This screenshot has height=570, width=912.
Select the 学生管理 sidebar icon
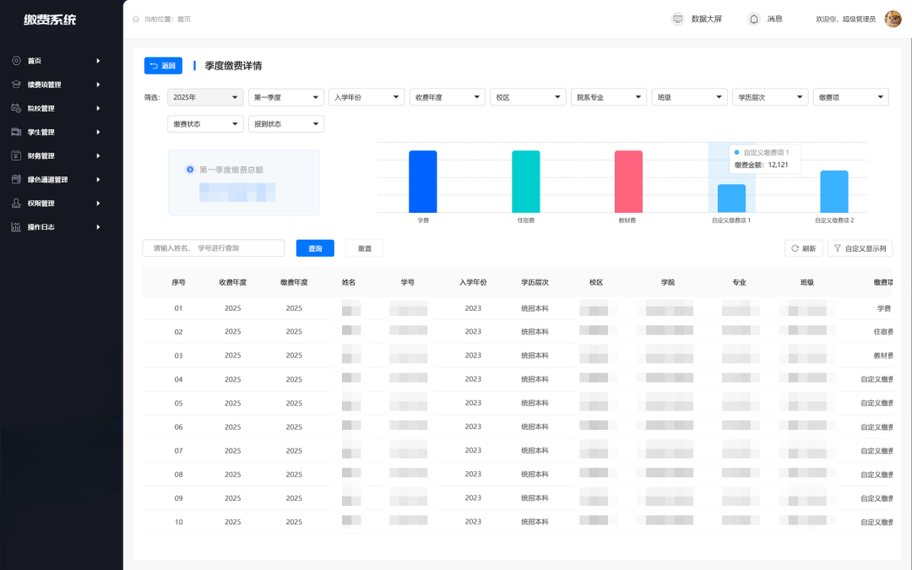16,132
